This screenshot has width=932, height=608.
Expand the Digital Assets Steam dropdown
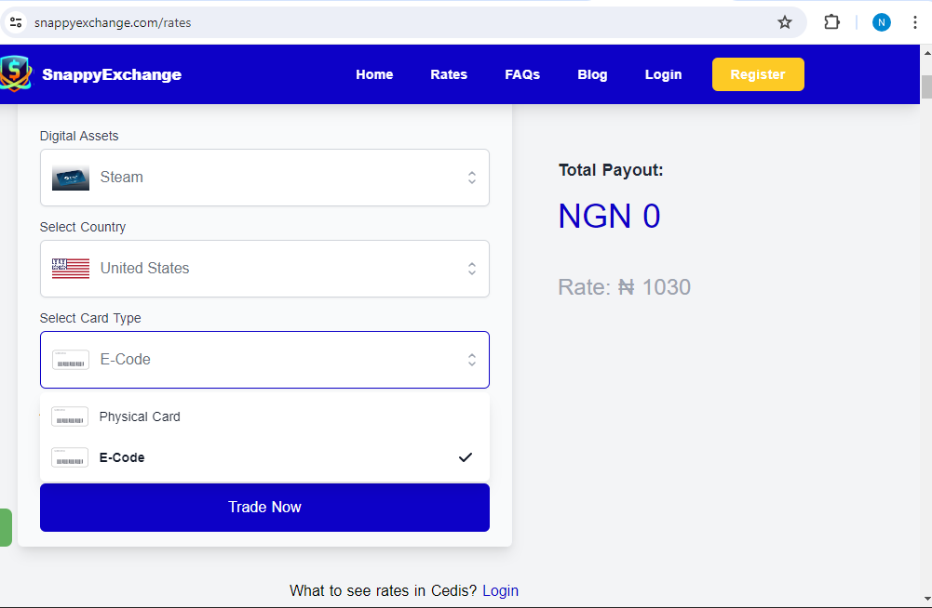[x=264, y=178]
